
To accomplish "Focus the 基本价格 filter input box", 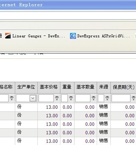I will 46,98.
